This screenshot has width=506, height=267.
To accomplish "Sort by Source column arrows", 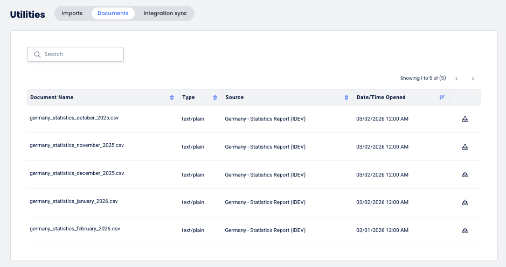I will pyautogui.click(x=346, y=97).
